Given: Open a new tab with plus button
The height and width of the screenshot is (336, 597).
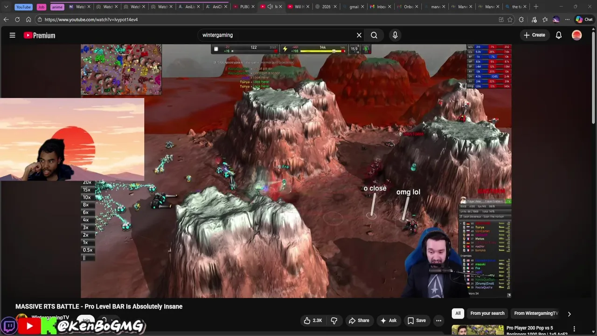Looking at the screenshot, I should point(536,7).
